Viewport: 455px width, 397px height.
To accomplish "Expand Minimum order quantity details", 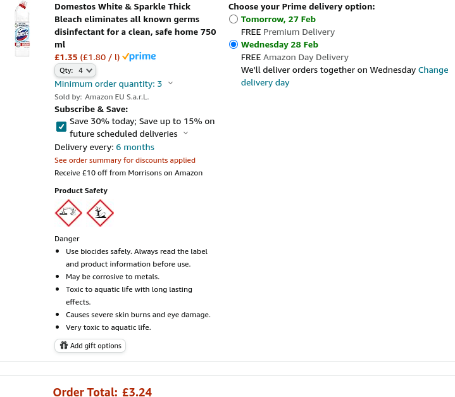I will tap(171, 84).
